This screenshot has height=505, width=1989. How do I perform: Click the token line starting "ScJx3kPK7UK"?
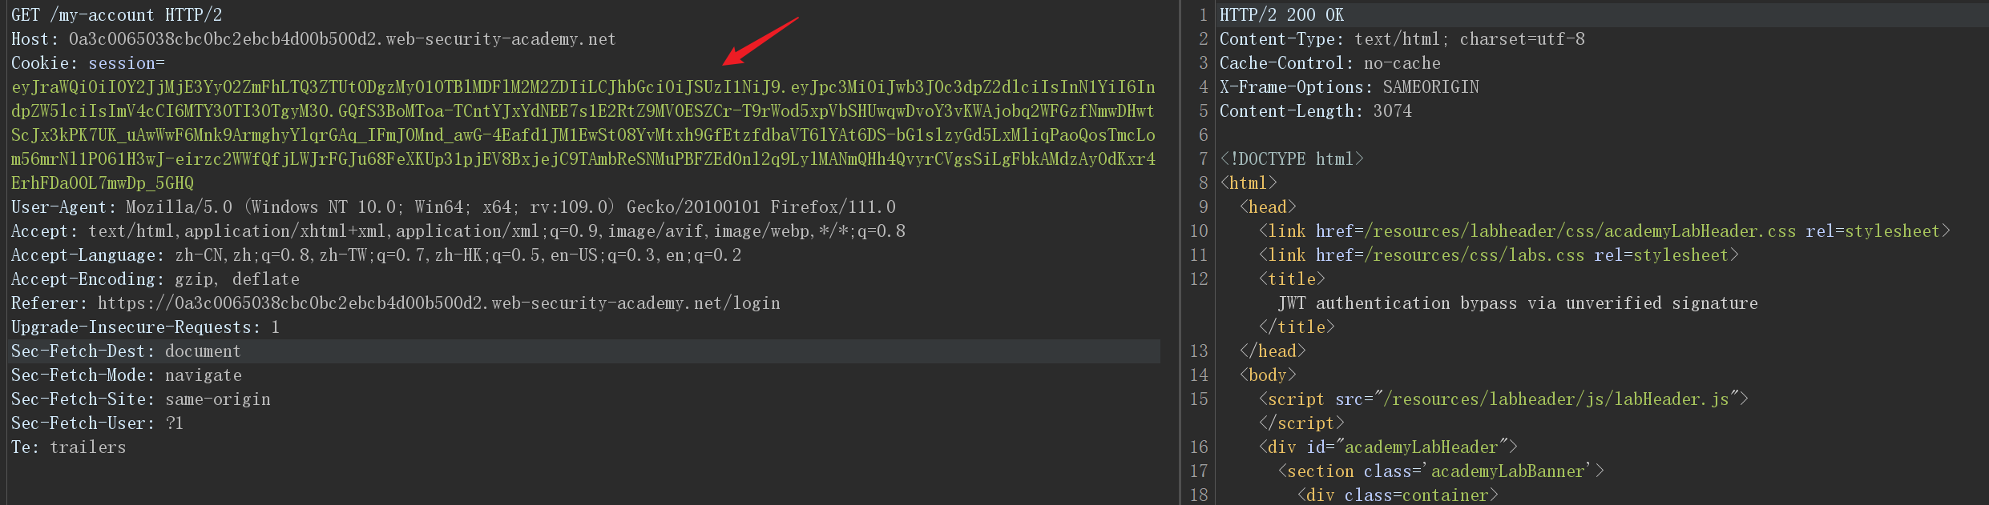tap(583, 134)
